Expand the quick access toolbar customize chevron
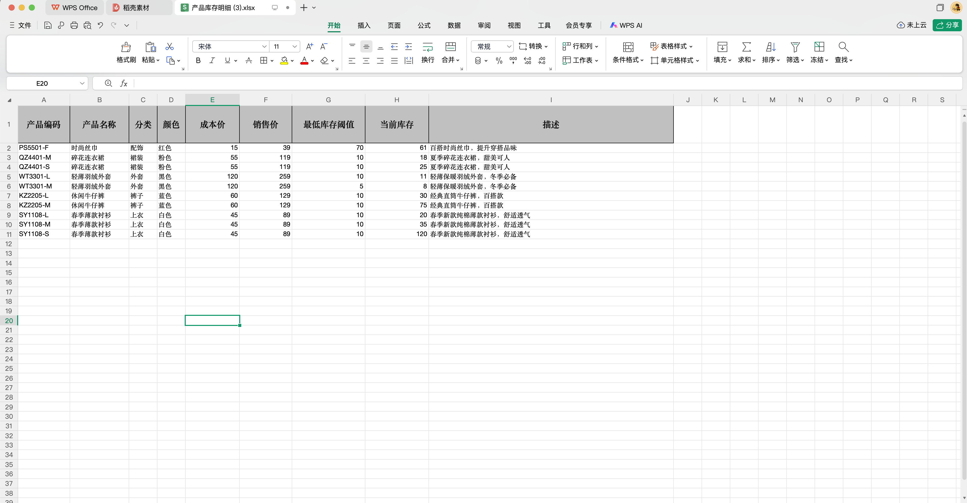The height and width of the screenshot is (503, 967). click(126, 25)
